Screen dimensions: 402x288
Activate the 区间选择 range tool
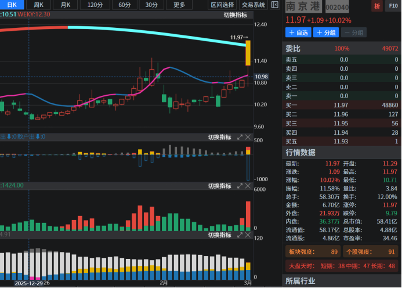click(x=223, y=5)
